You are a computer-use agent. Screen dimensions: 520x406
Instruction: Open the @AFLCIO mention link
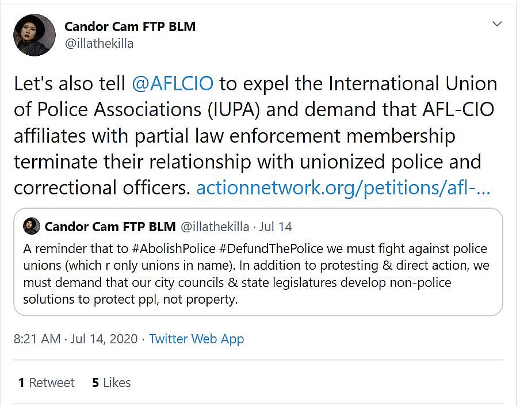tap(173, 83)
